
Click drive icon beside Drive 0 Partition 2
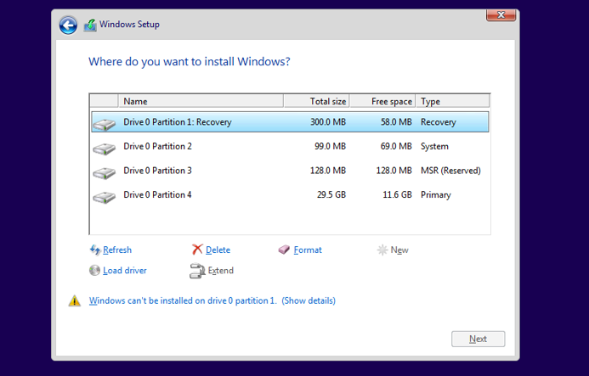pyautogui.click(x=104, y=149)
